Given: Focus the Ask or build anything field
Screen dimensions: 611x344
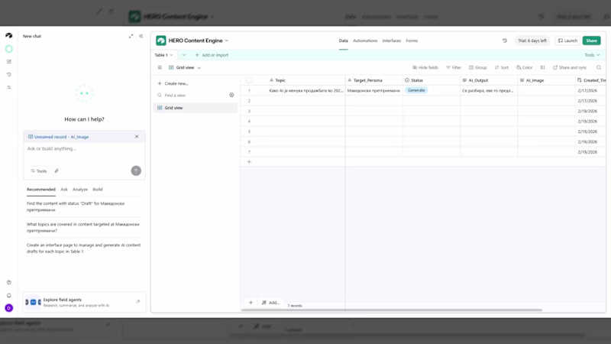Looking at the screenshot, I should tap(84, 148).
